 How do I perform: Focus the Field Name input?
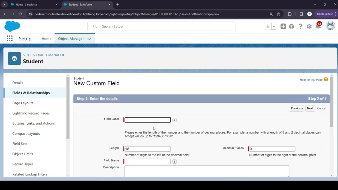(148, 161)
